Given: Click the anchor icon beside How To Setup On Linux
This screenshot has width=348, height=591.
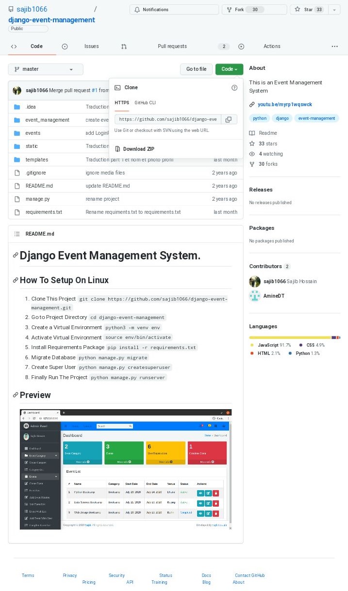Looking at the screenshot, I should point(16,280).
